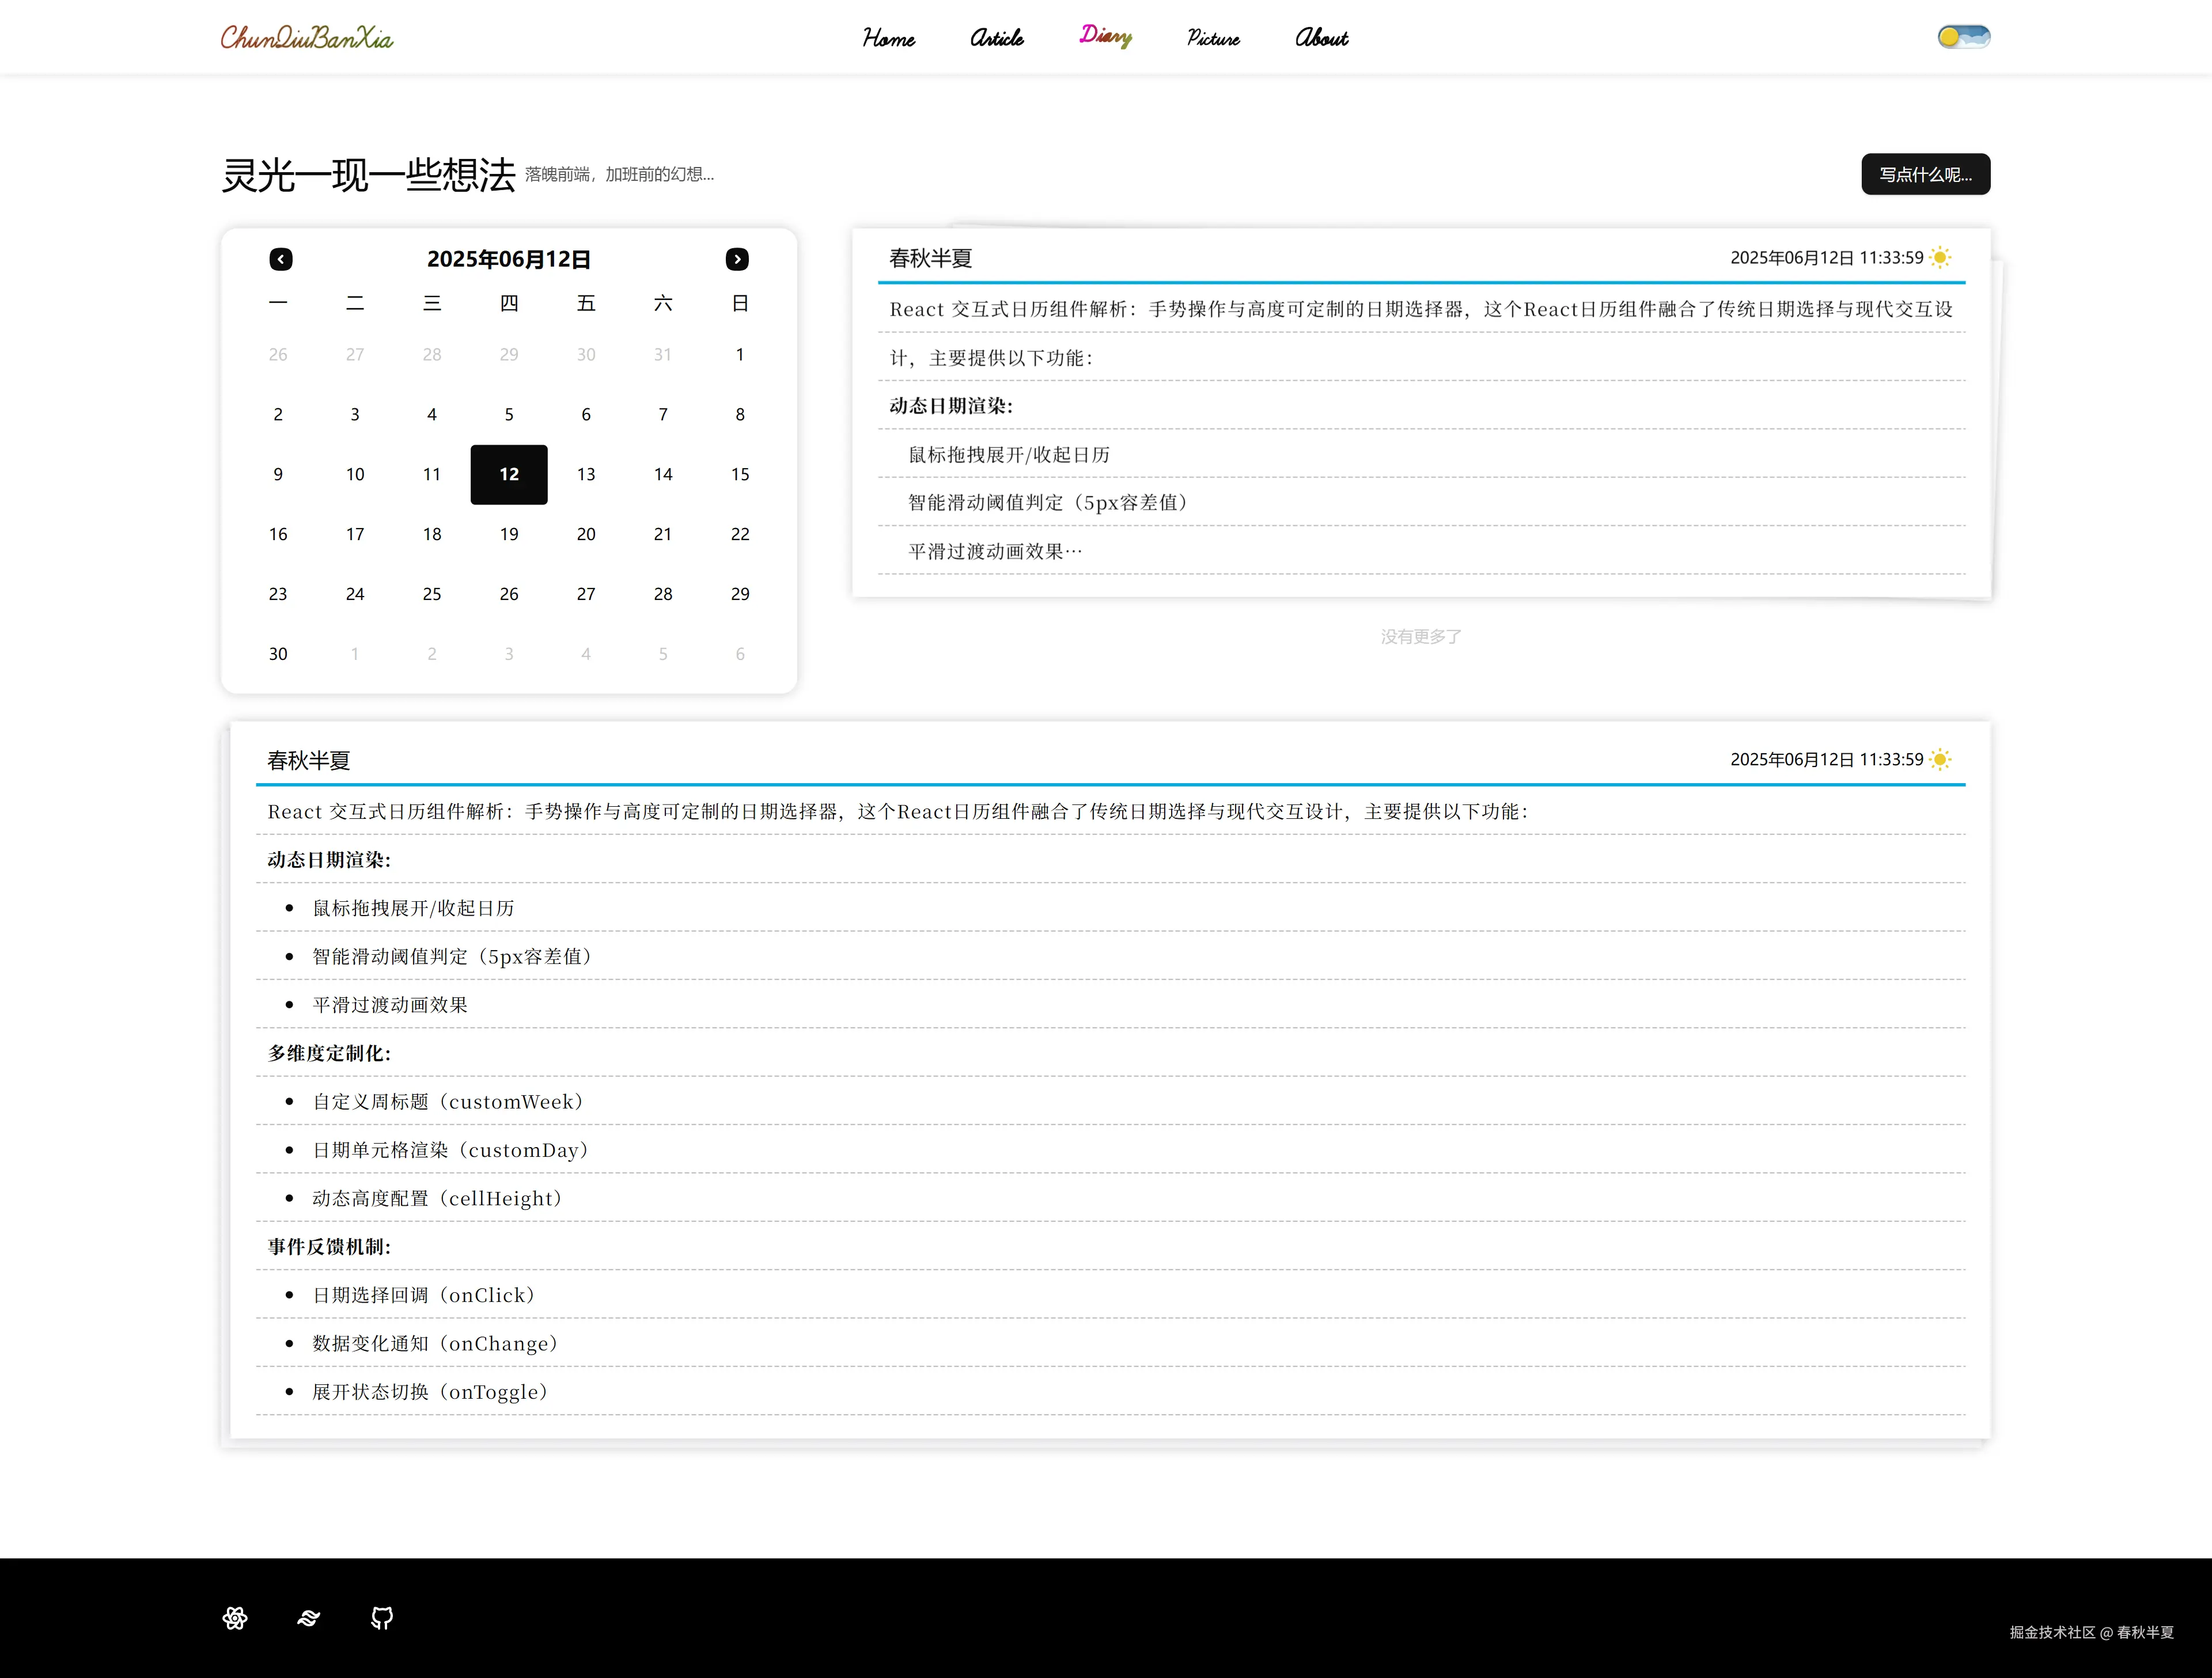Go to next month with the right chevron

737,259
